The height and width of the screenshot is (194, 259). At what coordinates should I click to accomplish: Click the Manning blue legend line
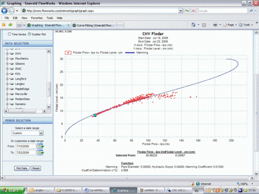[129, 53]
